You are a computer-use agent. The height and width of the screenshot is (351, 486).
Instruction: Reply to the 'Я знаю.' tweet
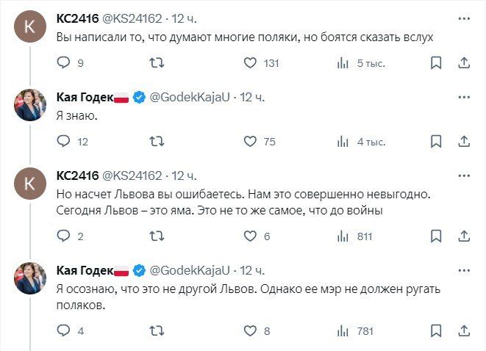click(x=64, y=142)
